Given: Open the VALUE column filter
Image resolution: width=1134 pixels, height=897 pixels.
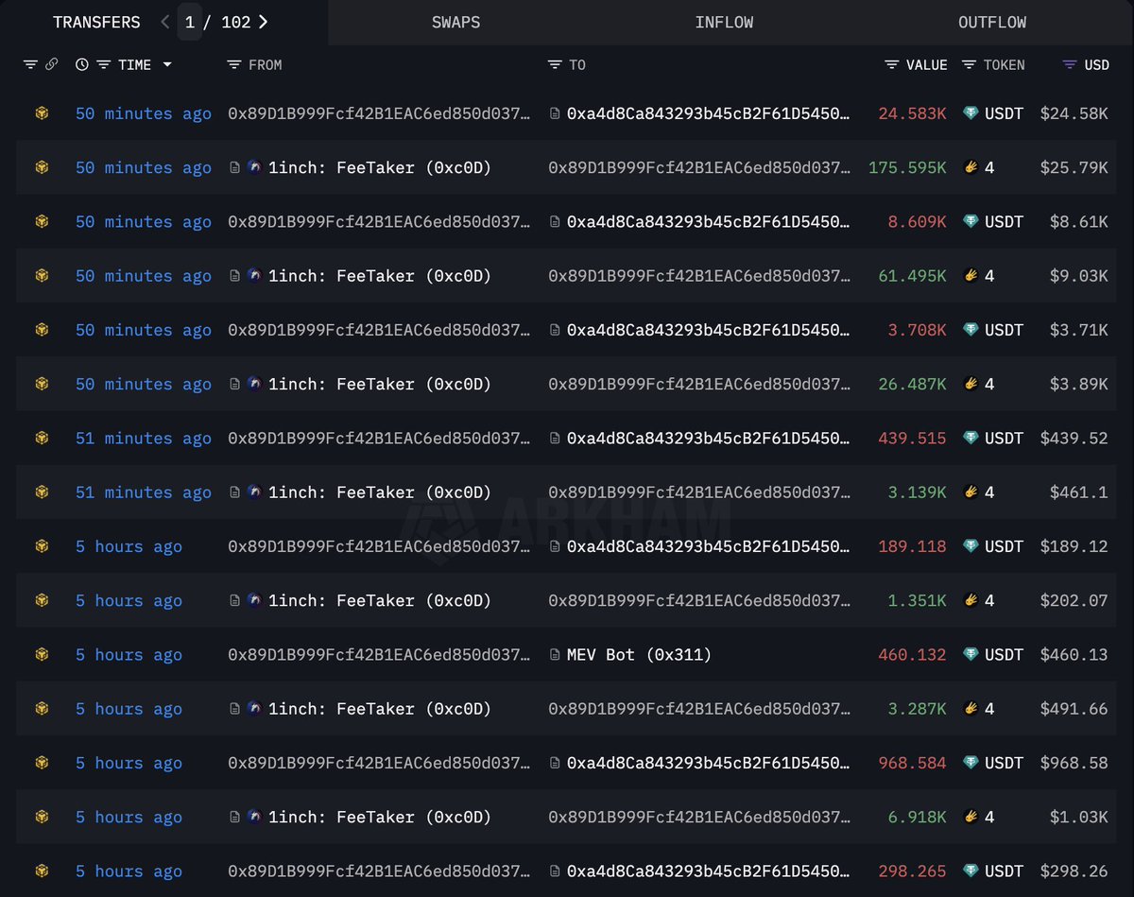Looking at the screenshot, I should click(x=892, y=65).
